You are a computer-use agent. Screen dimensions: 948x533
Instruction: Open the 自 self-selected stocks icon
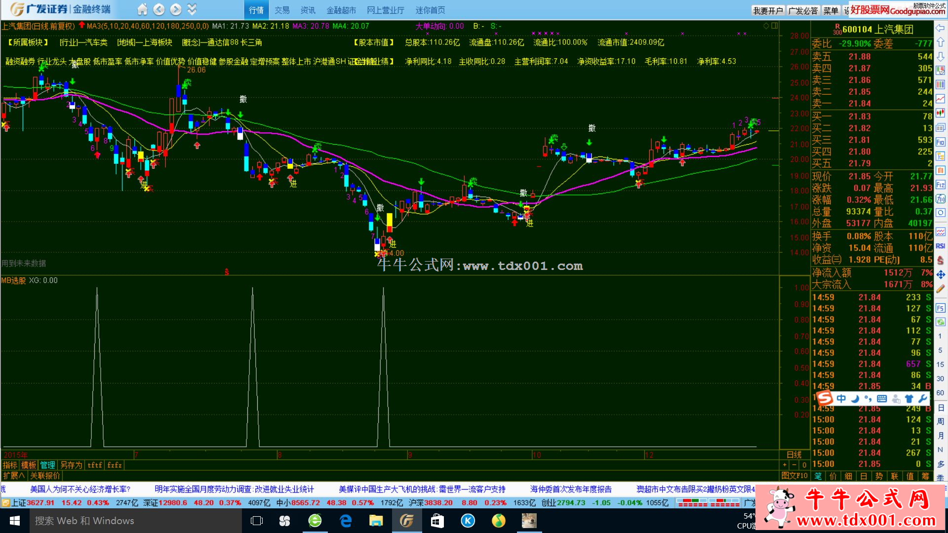point(940,170)
